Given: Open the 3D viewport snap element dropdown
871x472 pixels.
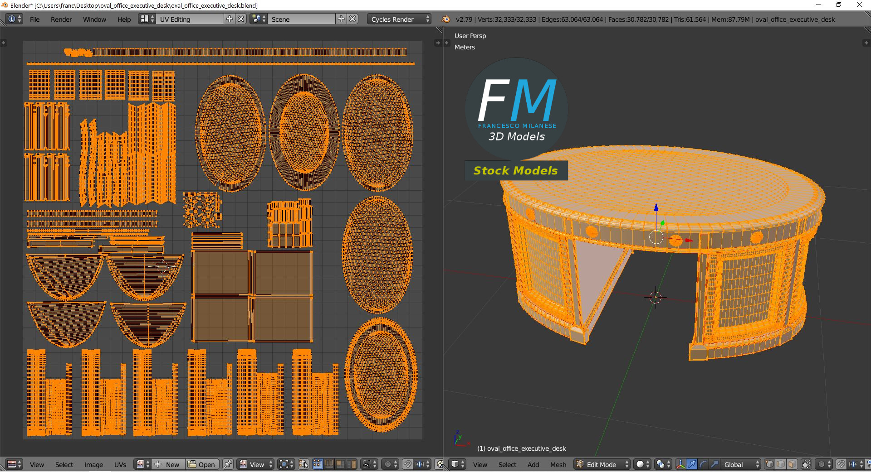Looking at the screenshot, I should point(856,464).
